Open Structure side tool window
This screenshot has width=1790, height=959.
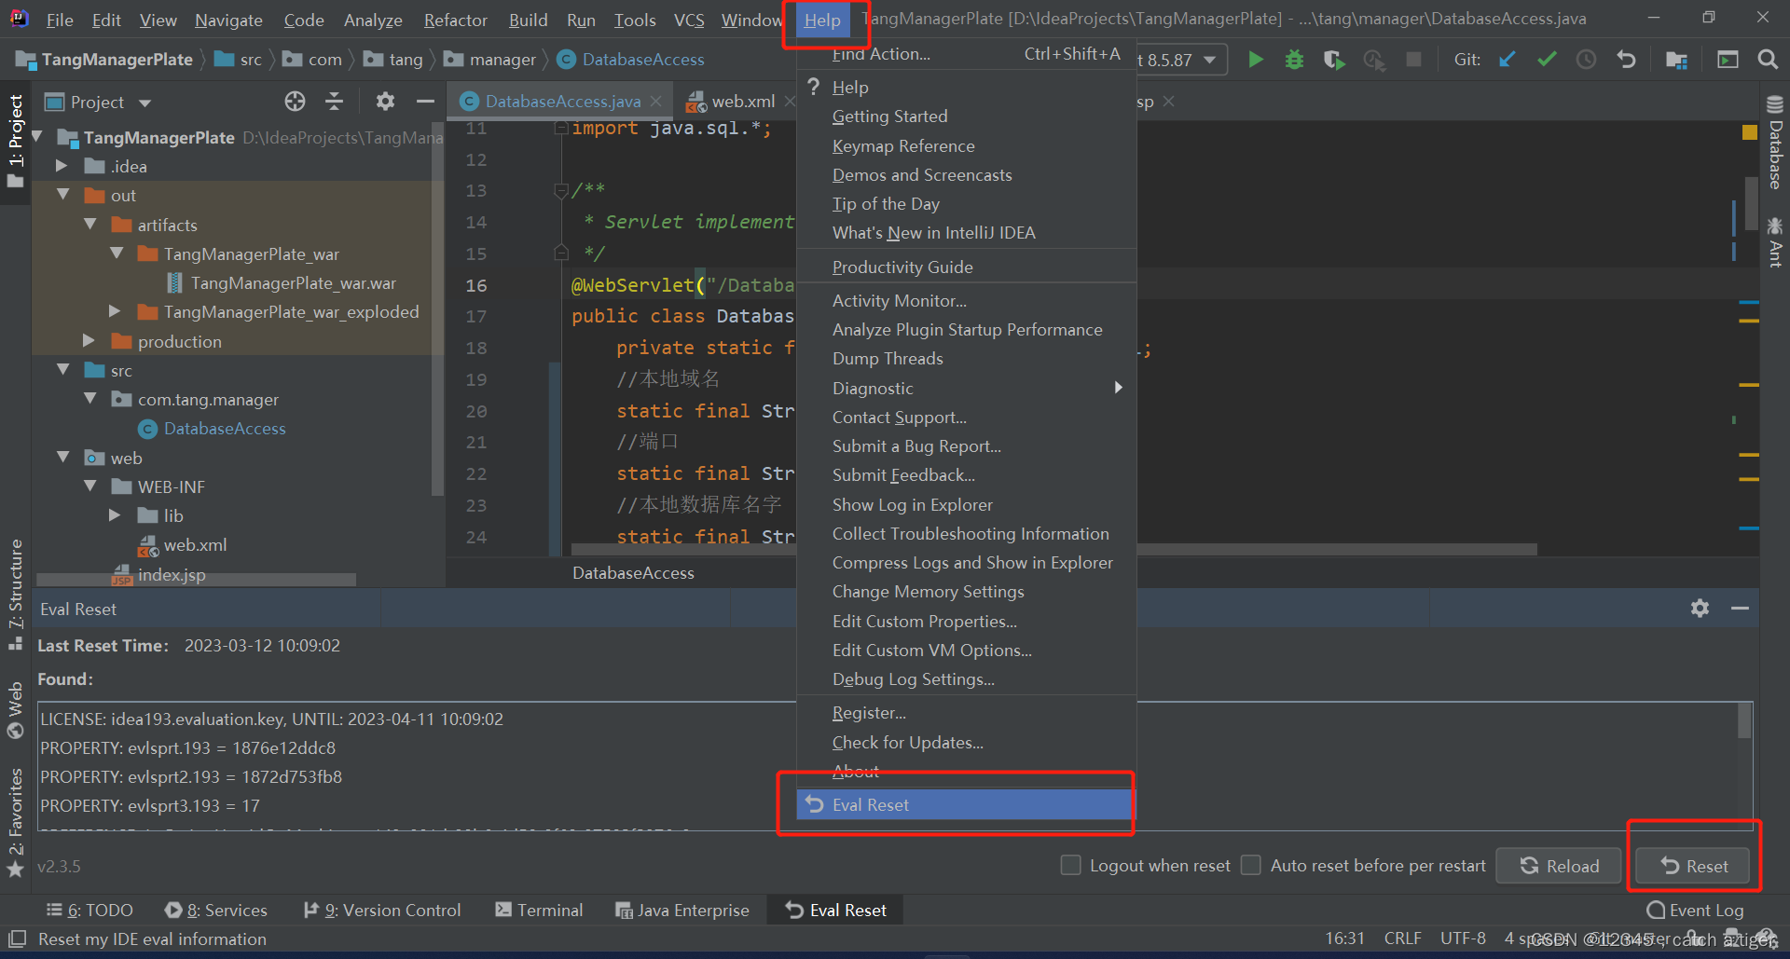point(15,595)
